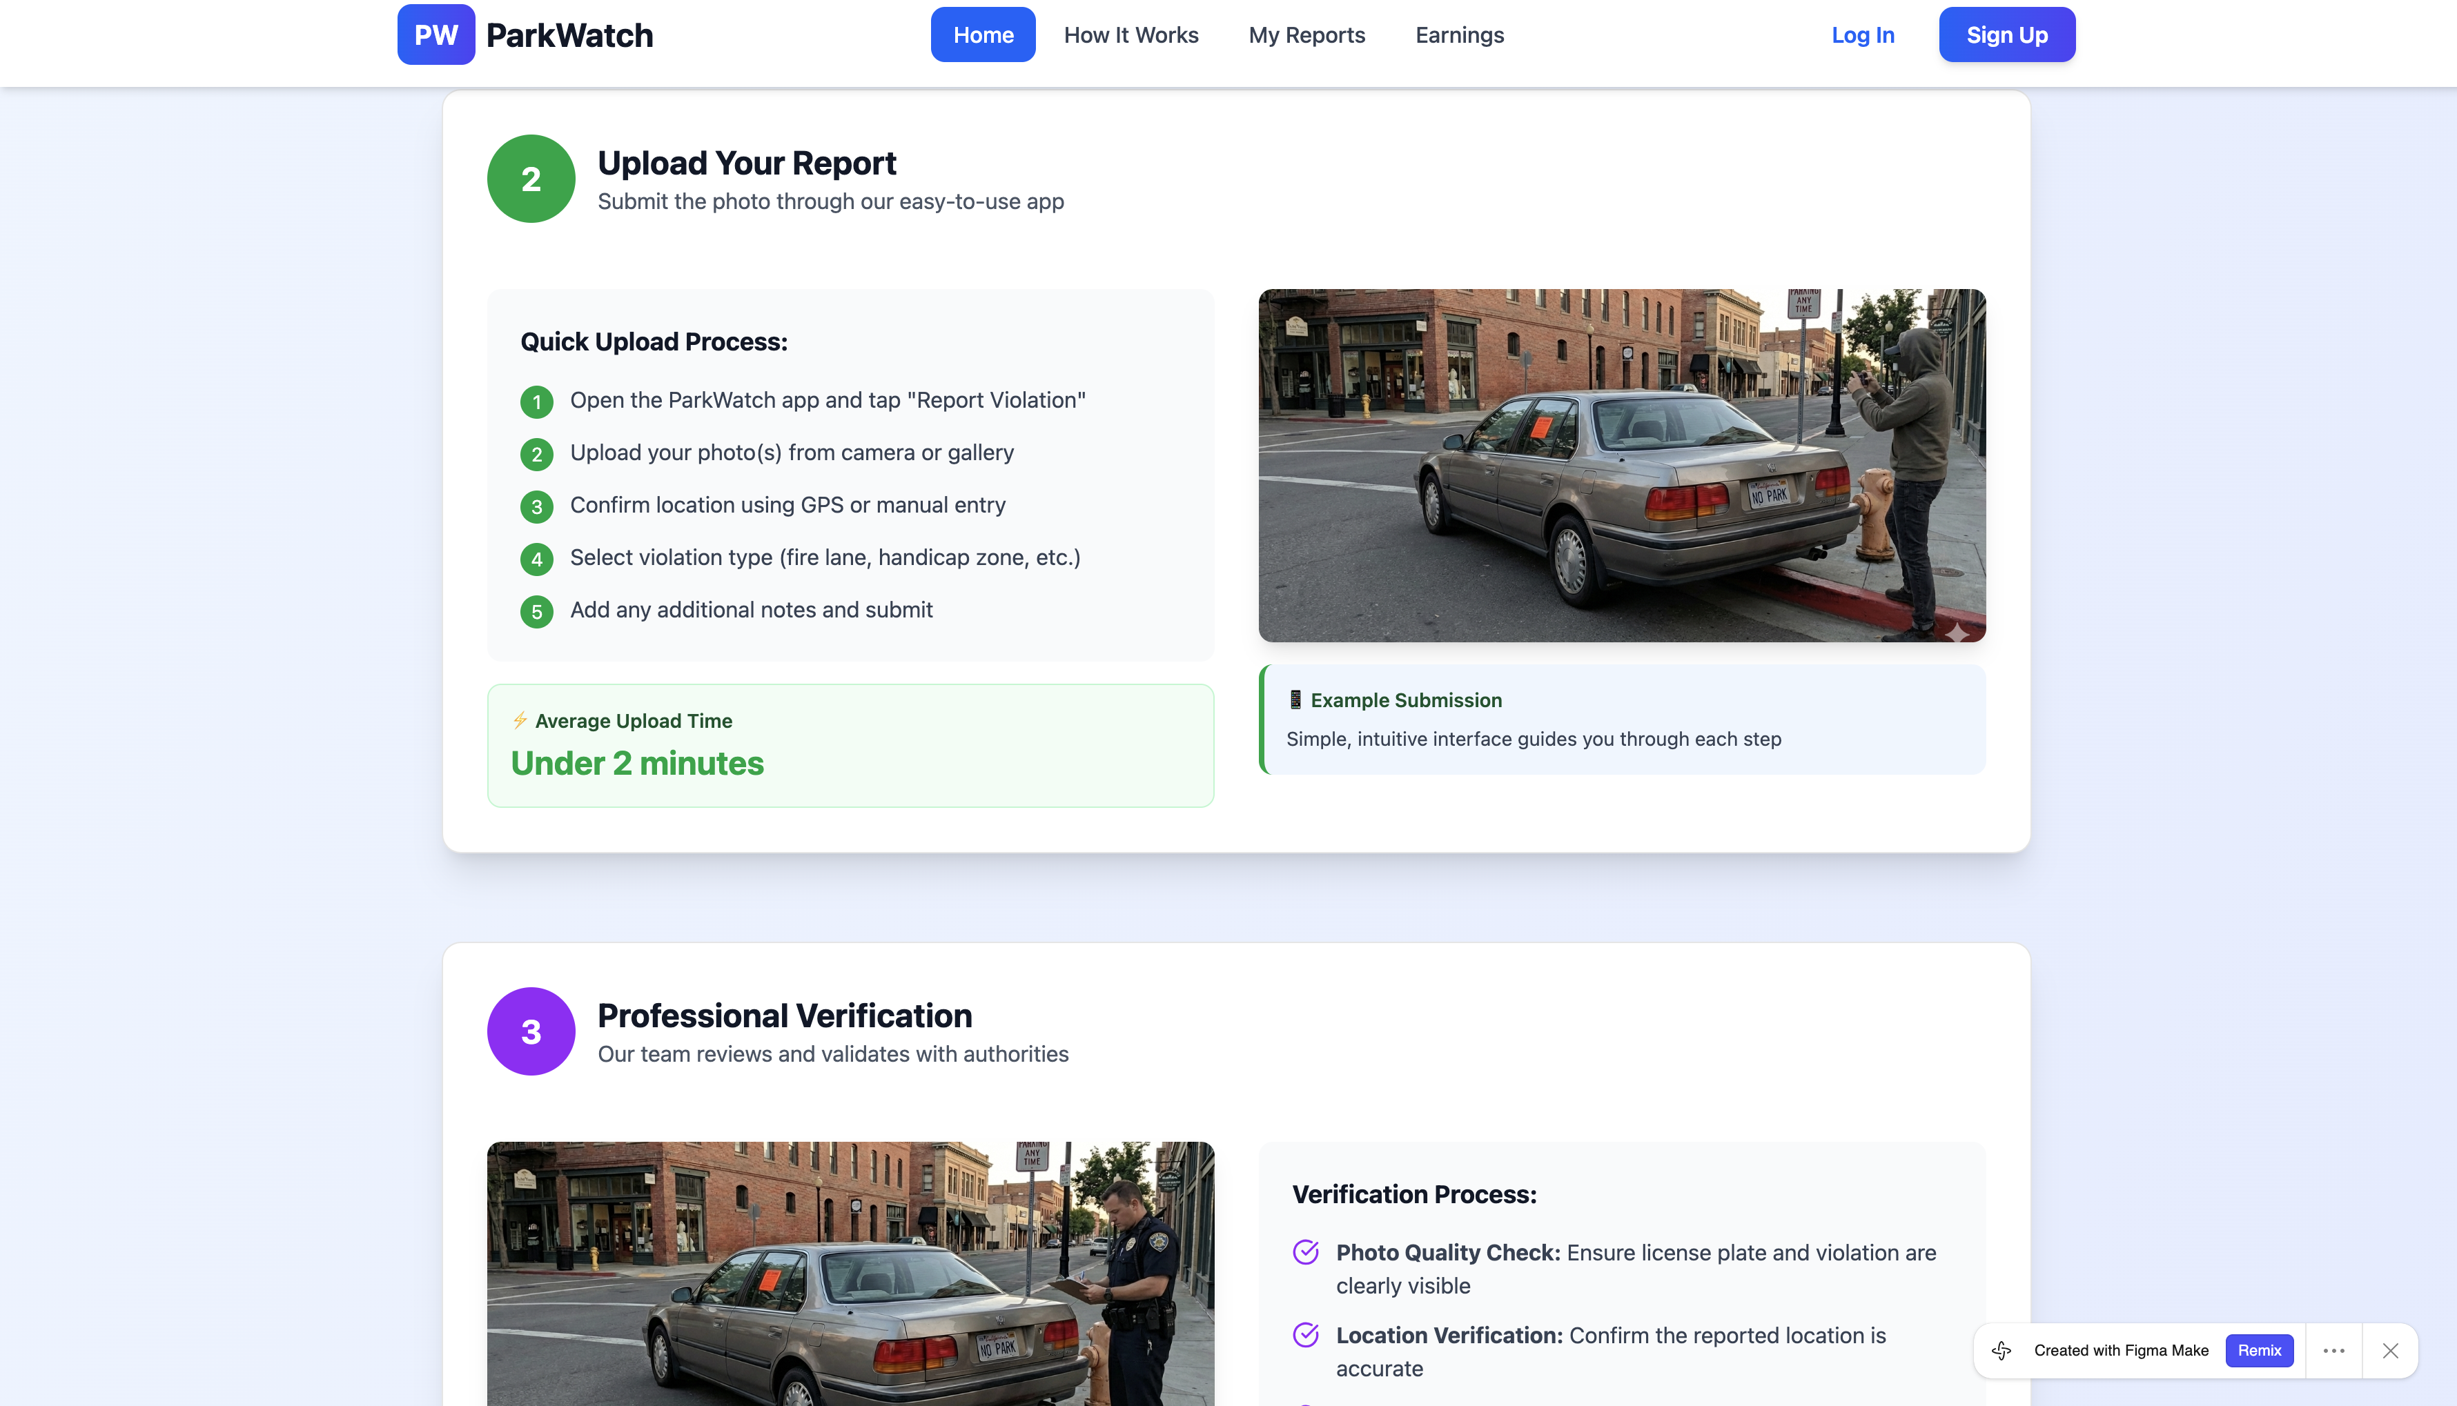Click the Figma Make logo icon
The image size is (2457, 1406).
pos(2002,1350)
